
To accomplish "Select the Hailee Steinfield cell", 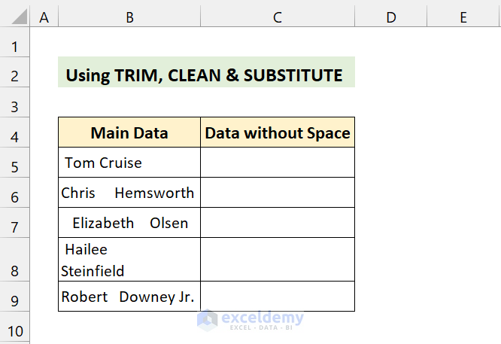I will coord(129,260).
